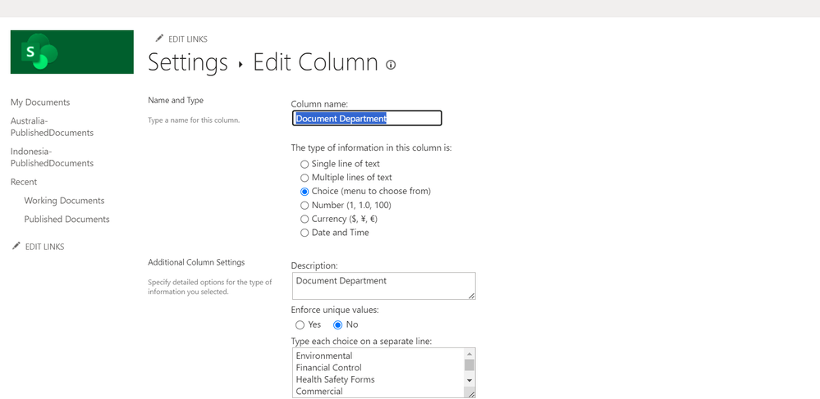Click the info icon next to Edit Column

tap(391, 65)
